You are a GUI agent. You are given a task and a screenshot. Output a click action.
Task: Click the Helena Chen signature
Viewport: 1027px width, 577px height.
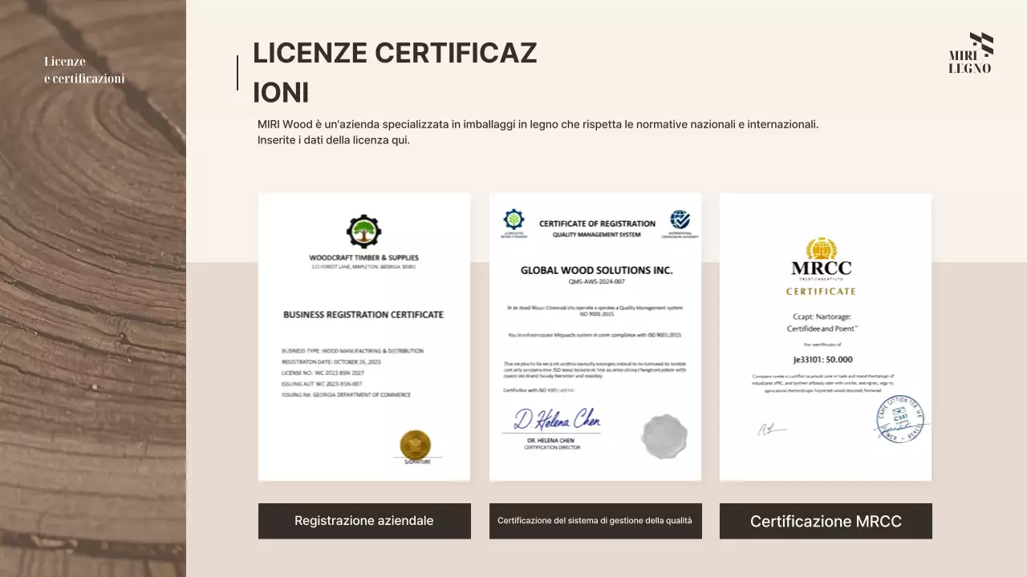point(557,419)
